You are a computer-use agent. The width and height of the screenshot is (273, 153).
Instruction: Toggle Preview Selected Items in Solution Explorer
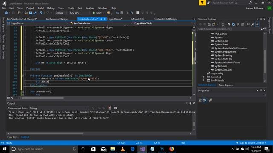tap(257, 24)
